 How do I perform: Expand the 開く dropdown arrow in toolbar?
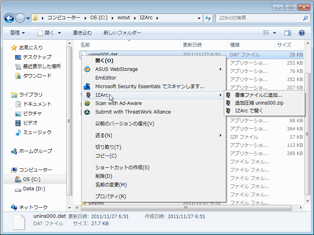[59, 33]
